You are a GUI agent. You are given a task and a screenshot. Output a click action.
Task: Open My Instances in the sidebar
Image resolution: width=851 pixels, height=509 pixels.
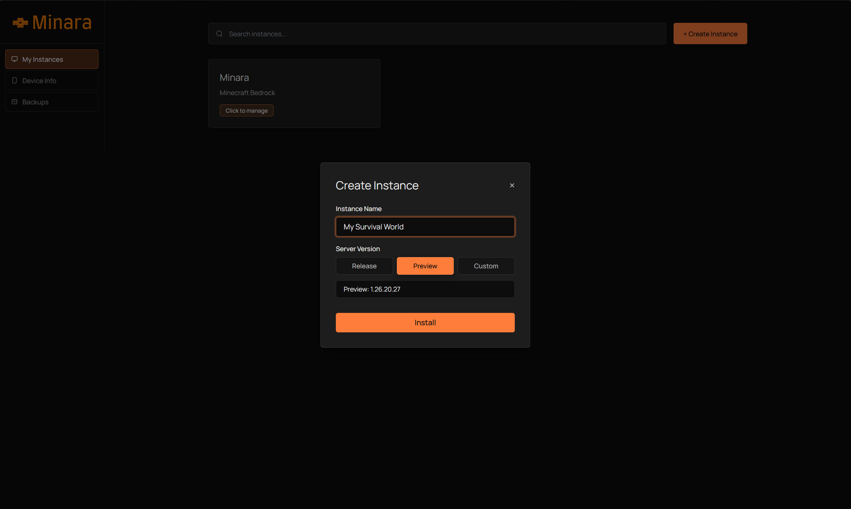click(x=52, y=59)
